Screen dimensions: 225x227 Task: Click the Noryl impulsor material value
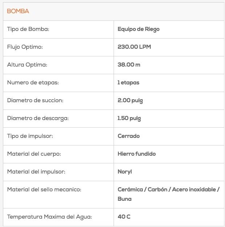[x=125, y=172]
